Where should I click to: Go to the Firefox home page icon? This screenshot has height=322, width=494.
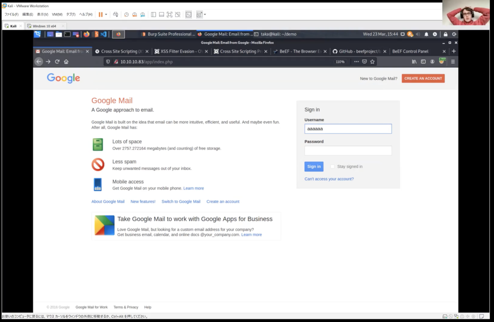[66, 62]
